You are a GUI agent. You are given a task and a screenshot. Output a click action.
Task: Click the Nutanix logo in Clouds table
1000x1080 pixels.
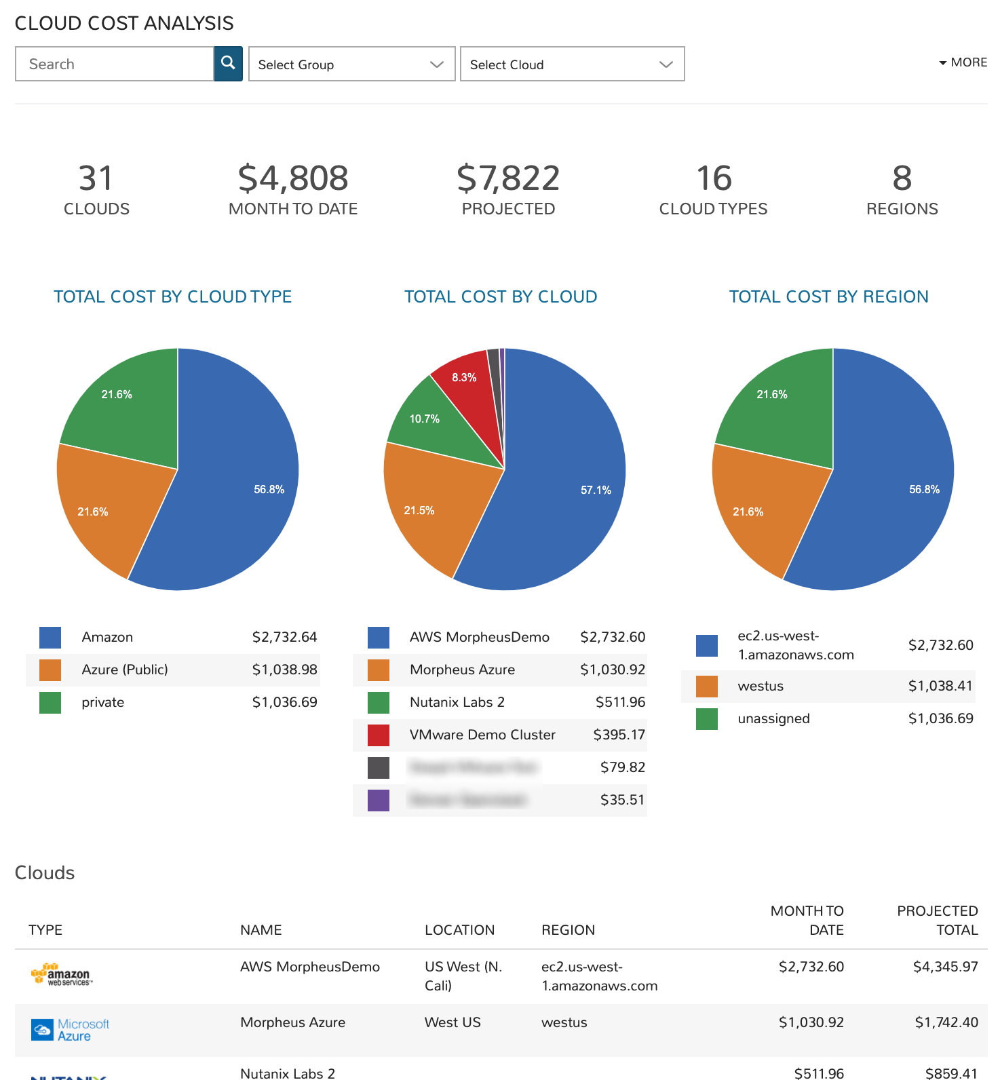coord(68,1075)
